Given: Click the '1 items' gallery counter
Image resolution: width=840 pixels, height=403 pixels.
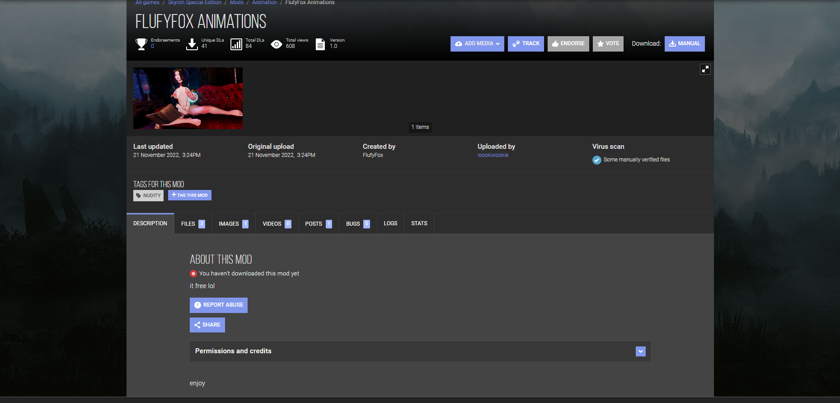Looking at the screenshot, I should [420, 127].
